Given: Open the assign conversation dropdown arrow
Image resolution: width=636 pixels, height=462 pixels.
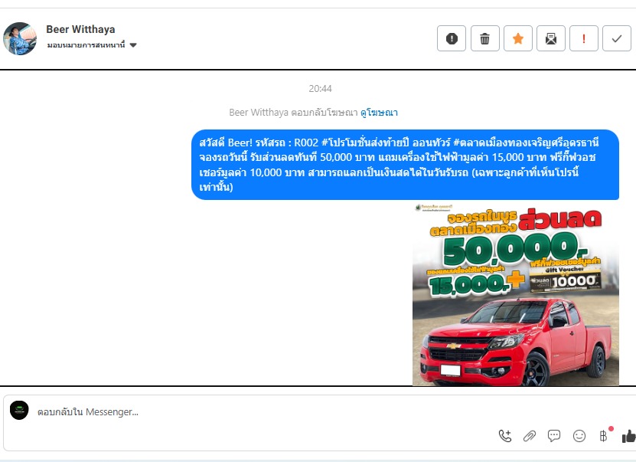Looking at the screenshot, I should coord(133,45).
